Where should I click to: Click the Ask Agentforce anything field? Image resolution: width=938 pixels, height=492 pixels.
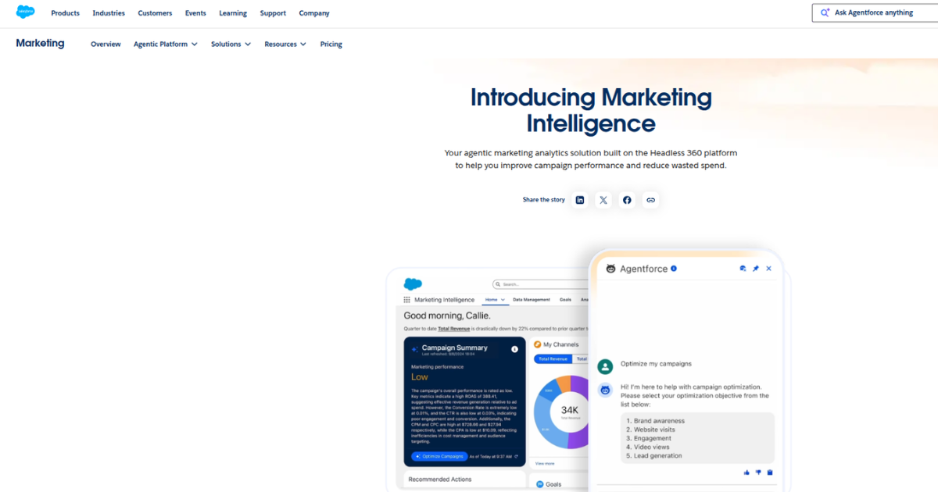pyautogui.click(x=875, y=12)
